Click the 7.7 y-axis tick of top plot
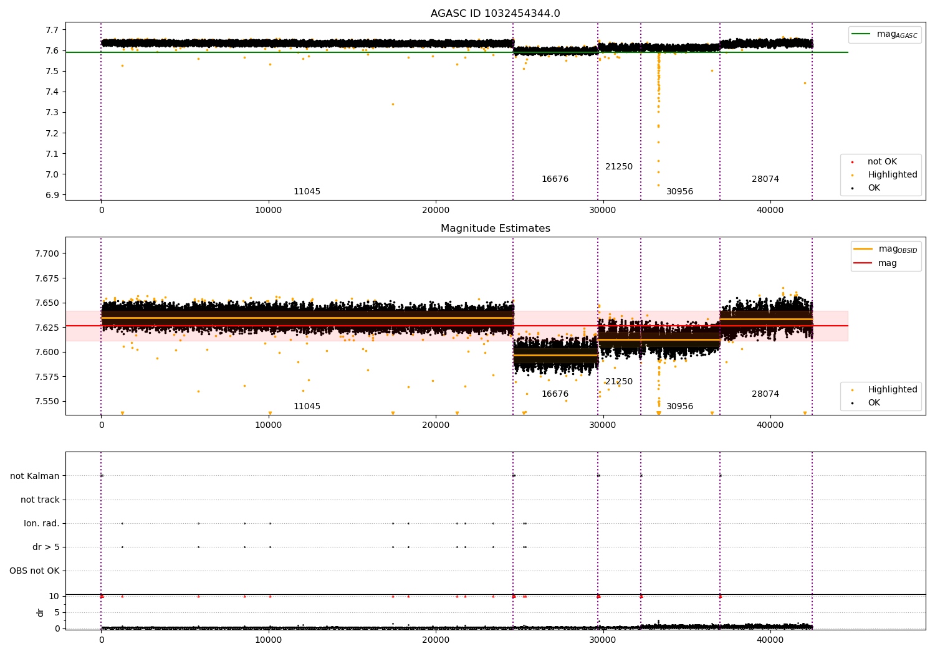Screen dimensions: 935x654 (x=52, y=30)
